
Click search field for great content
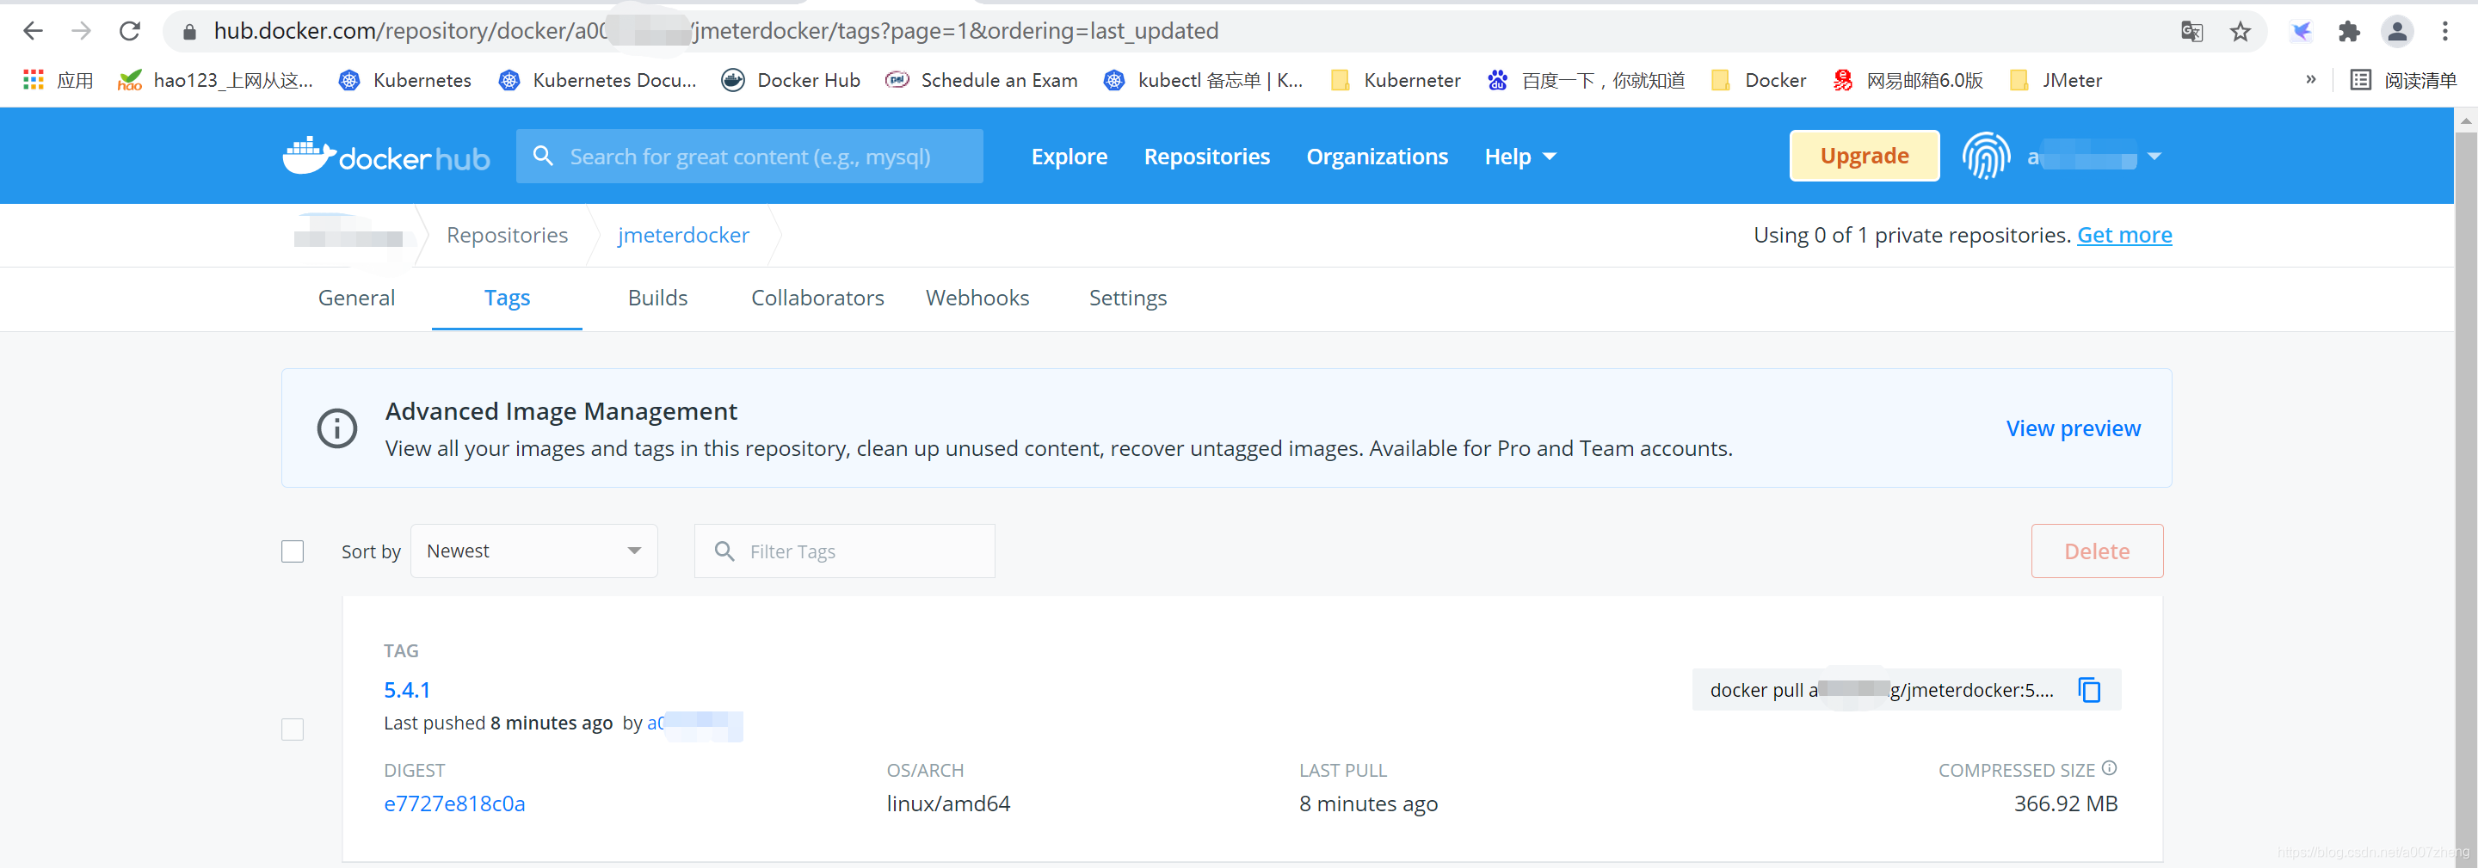(x=750, y=156)
